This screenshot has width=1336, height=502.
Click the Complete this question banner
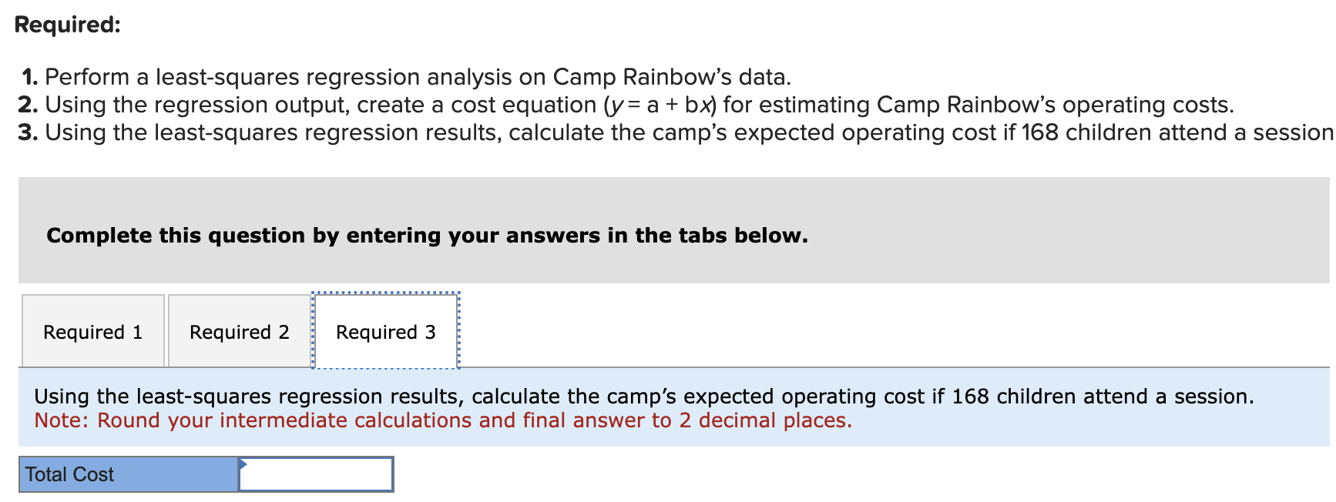[427, 235]
